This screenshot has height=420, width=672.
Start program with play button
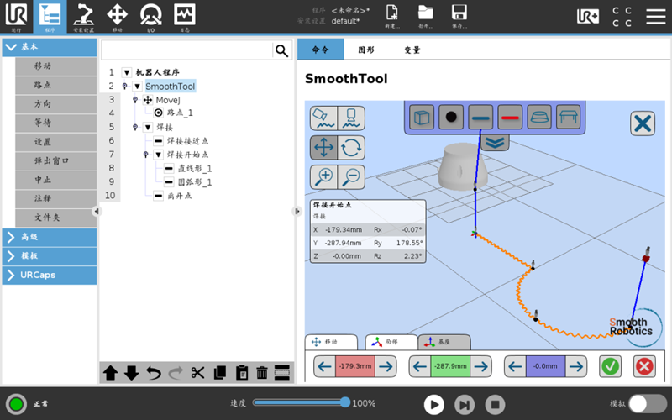click(433, 404)
